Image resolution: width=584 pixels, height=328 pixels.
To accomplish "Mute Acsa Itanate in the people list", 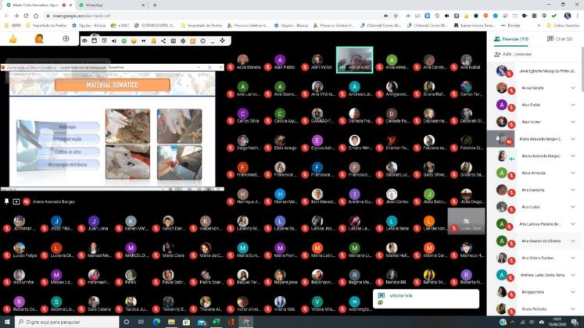I will click(512, 91).
